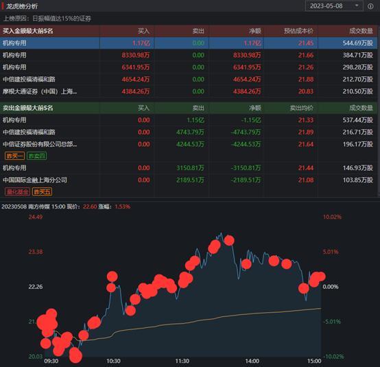Select the highlighted 机构专用 1.17亿 row

pyautogui.click(x=189, y=43)
